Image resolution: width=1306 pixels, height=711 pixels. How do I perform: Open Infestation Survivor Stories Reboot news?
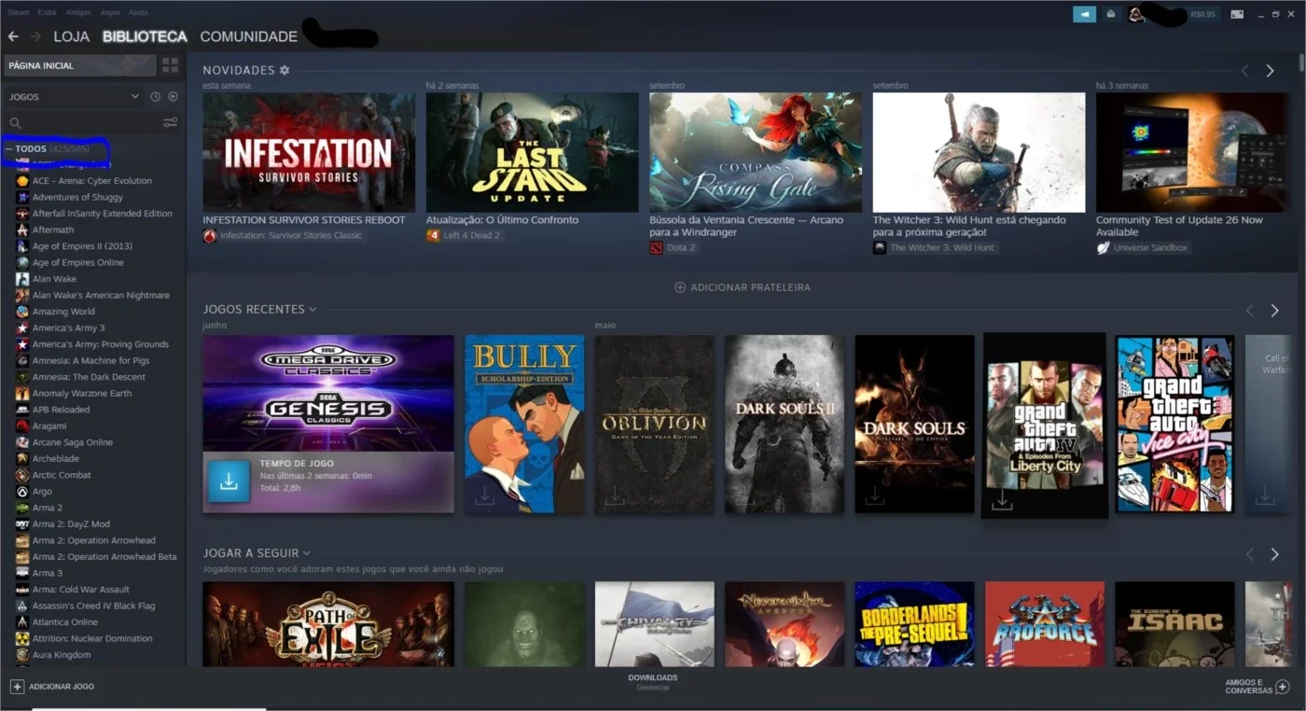[309, 152]
